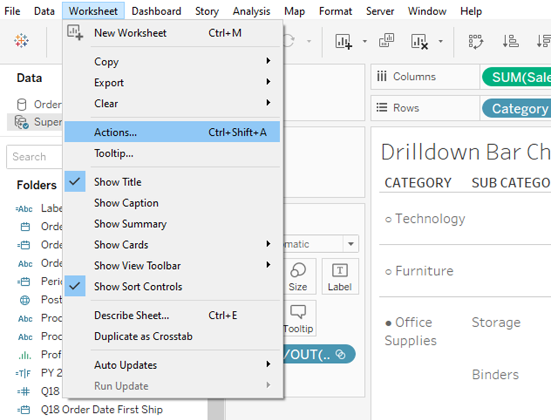Choose Tooltip... from the Worksheet menu
Image resolution: width=551 pixels, height=420 pixels.
(172, 153)
